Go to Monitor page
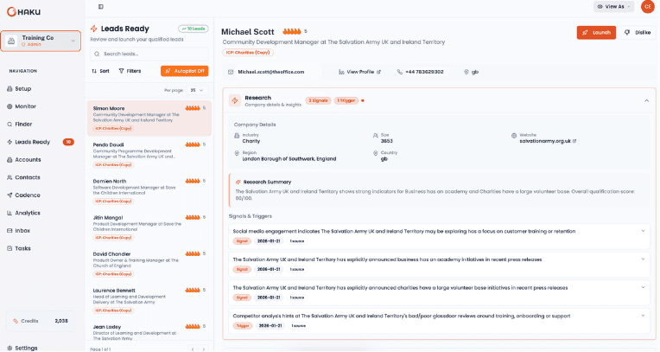Screen dimensions: 660x352 [25, 106]
